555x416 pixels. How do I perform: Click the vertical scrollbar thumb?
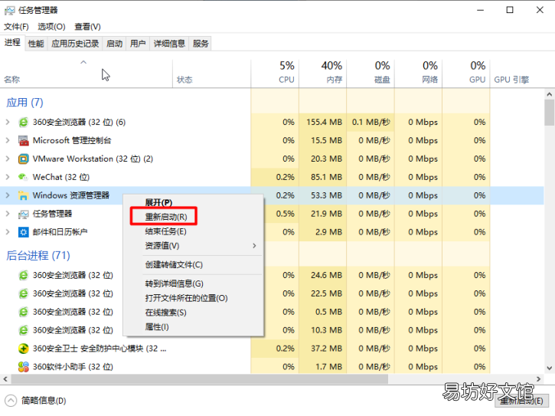pyautogui.click(x=550, y=113)
